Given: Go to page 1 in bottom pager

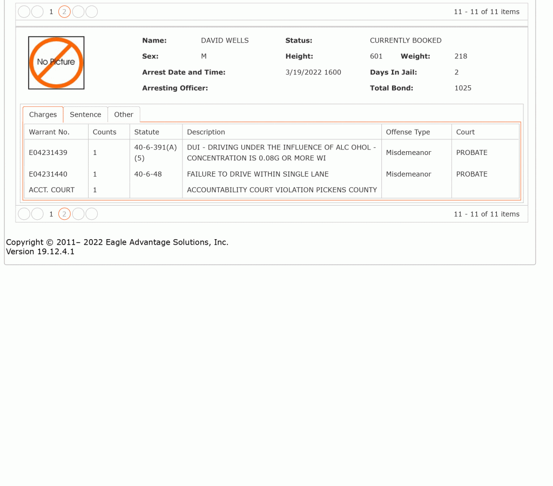Looking at the screenshot, I should [x=51, y=214].
